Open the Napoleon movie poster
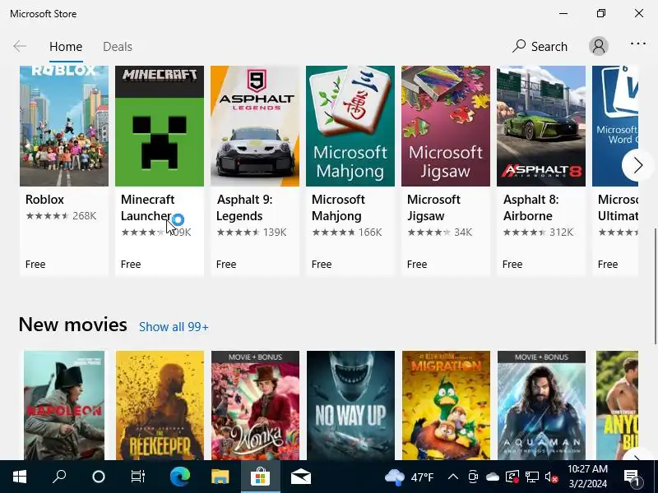This screenshot has width=658, height=493. tap(64, 405)
